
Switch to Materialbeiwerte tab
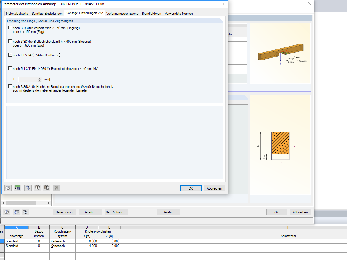pos(17,14)
